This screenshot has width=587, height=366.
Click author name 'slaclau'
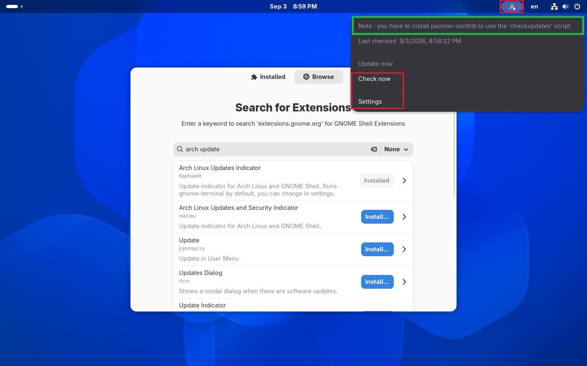[187, 216]
